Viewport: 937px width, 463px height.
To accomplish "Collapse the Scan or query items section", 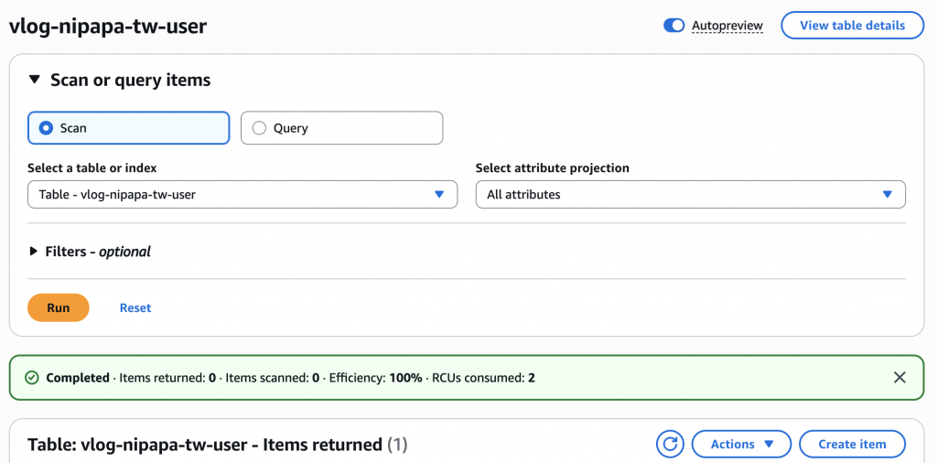I will pyautogui.click(x=35, y=81).
